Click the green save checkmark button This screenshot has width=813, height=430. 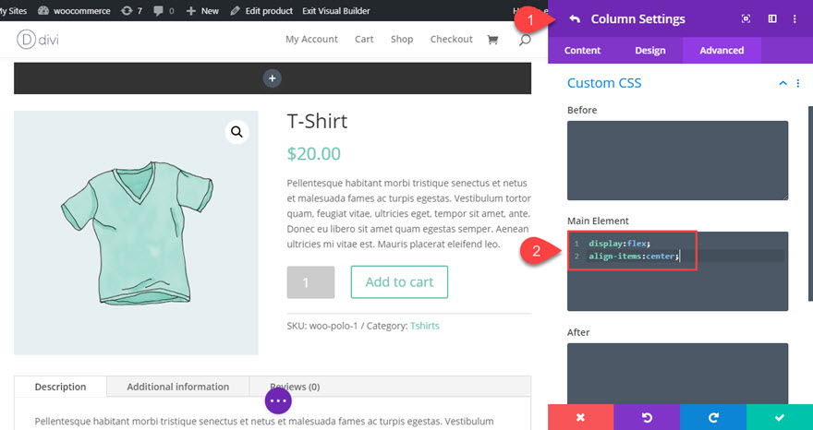[780, 417]
